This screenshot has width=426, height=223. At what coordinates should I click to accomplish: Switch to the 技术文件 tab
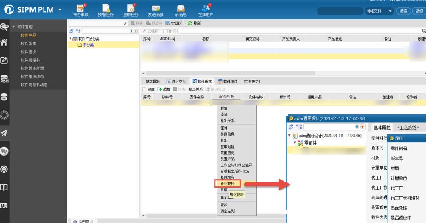coord(176,82)
